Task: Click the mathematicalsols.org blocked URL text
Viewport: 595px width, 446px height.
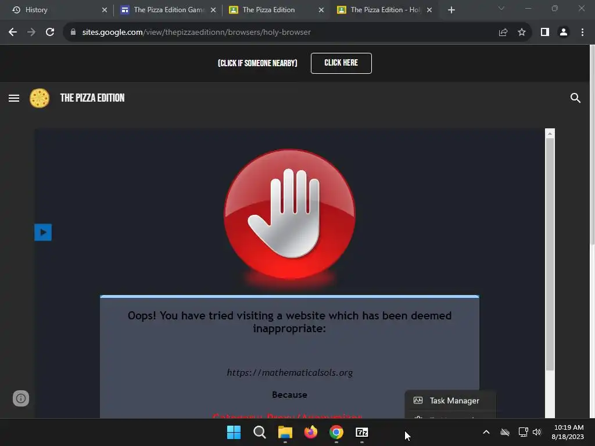Action: click(x=289, y=373)
